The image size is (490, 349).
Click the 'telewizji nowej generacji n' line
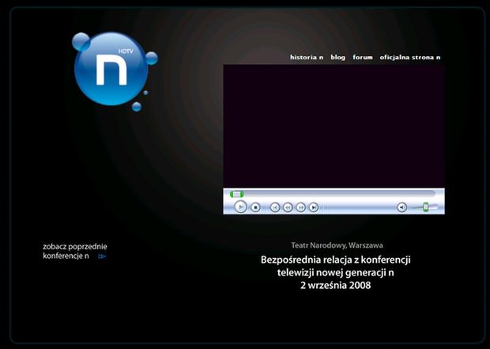coord(336,272)
